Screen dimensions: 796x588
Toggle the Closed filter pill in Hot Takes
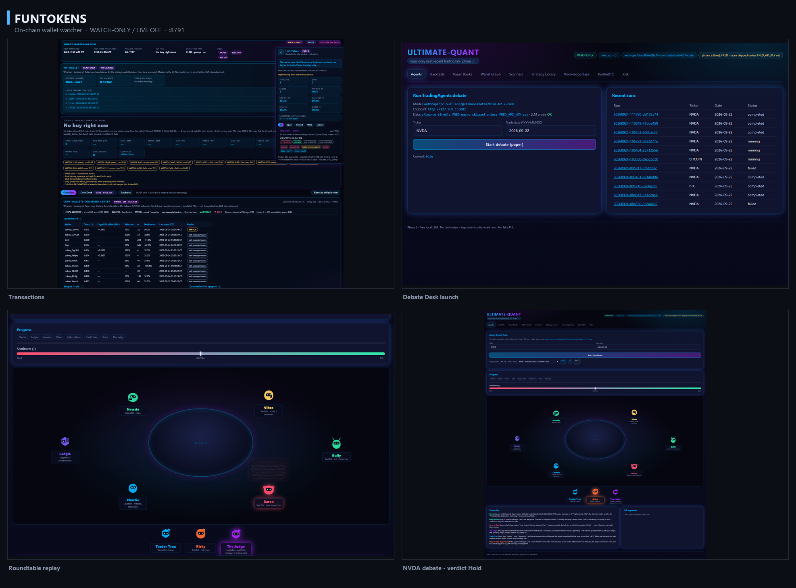click(299, 125)
